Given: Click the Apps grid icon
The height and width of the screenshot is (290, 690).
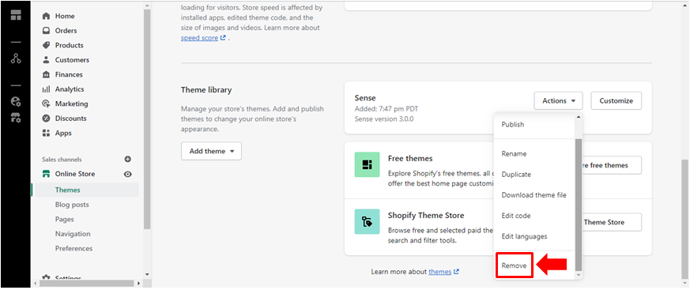Looking at the screenshot, I should pos(46,133).
